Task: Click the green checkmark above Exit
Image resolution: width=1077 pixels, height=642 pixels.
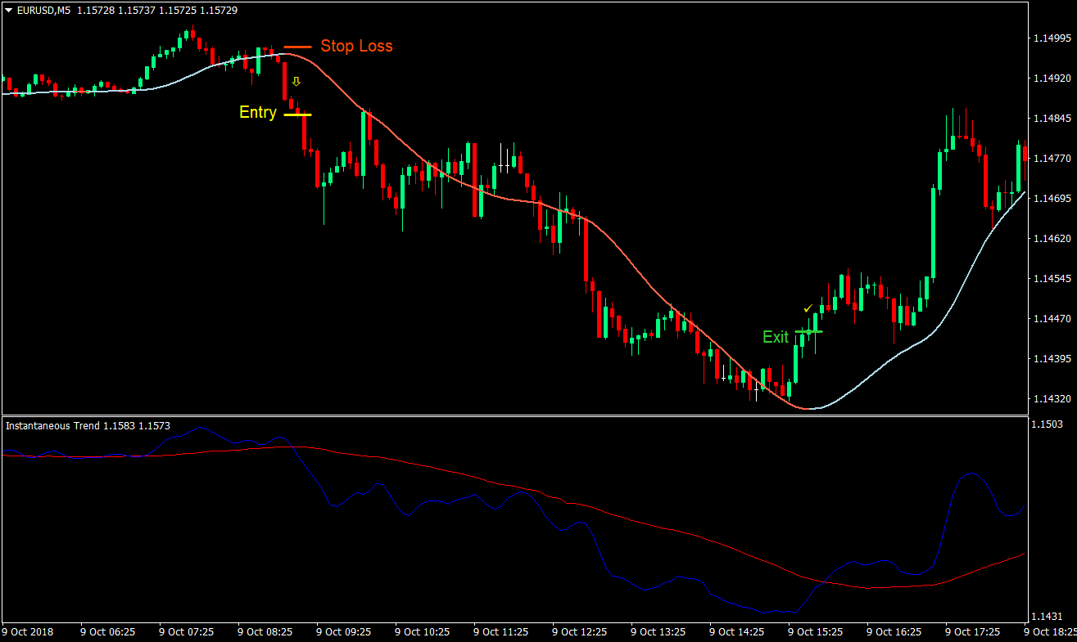Action: [x=808, y=308]
